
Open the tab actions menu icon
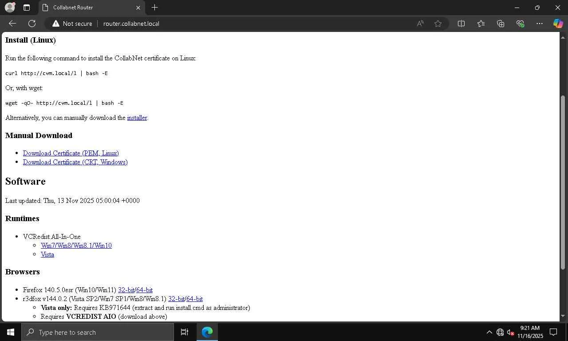pos(27,8)
